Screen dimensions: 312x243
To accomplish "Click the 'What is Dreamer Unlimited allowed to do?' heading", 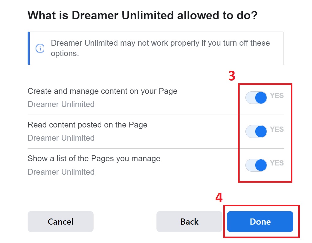I will (x=143, y=16).
